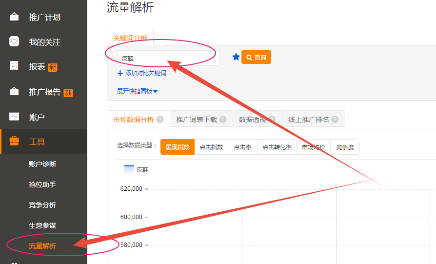The height and width of the screenshot is (264, 436).
Task: Choose 点击转化率 data type
Action: pyautogui.click(x=277, y=147)
